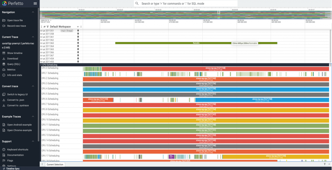The width and height of the screenshot is (332, 170).
Task: Select stress-ng-cpu [1671735] slice on CPU 17
Action: 276,157
